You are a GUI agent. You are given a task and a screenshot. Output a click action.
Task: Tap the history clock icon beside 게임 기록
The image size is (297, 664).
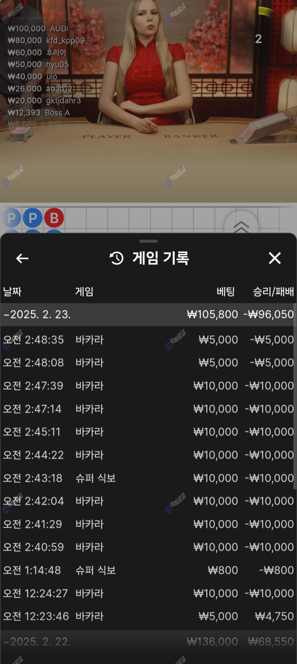(116, 258)
